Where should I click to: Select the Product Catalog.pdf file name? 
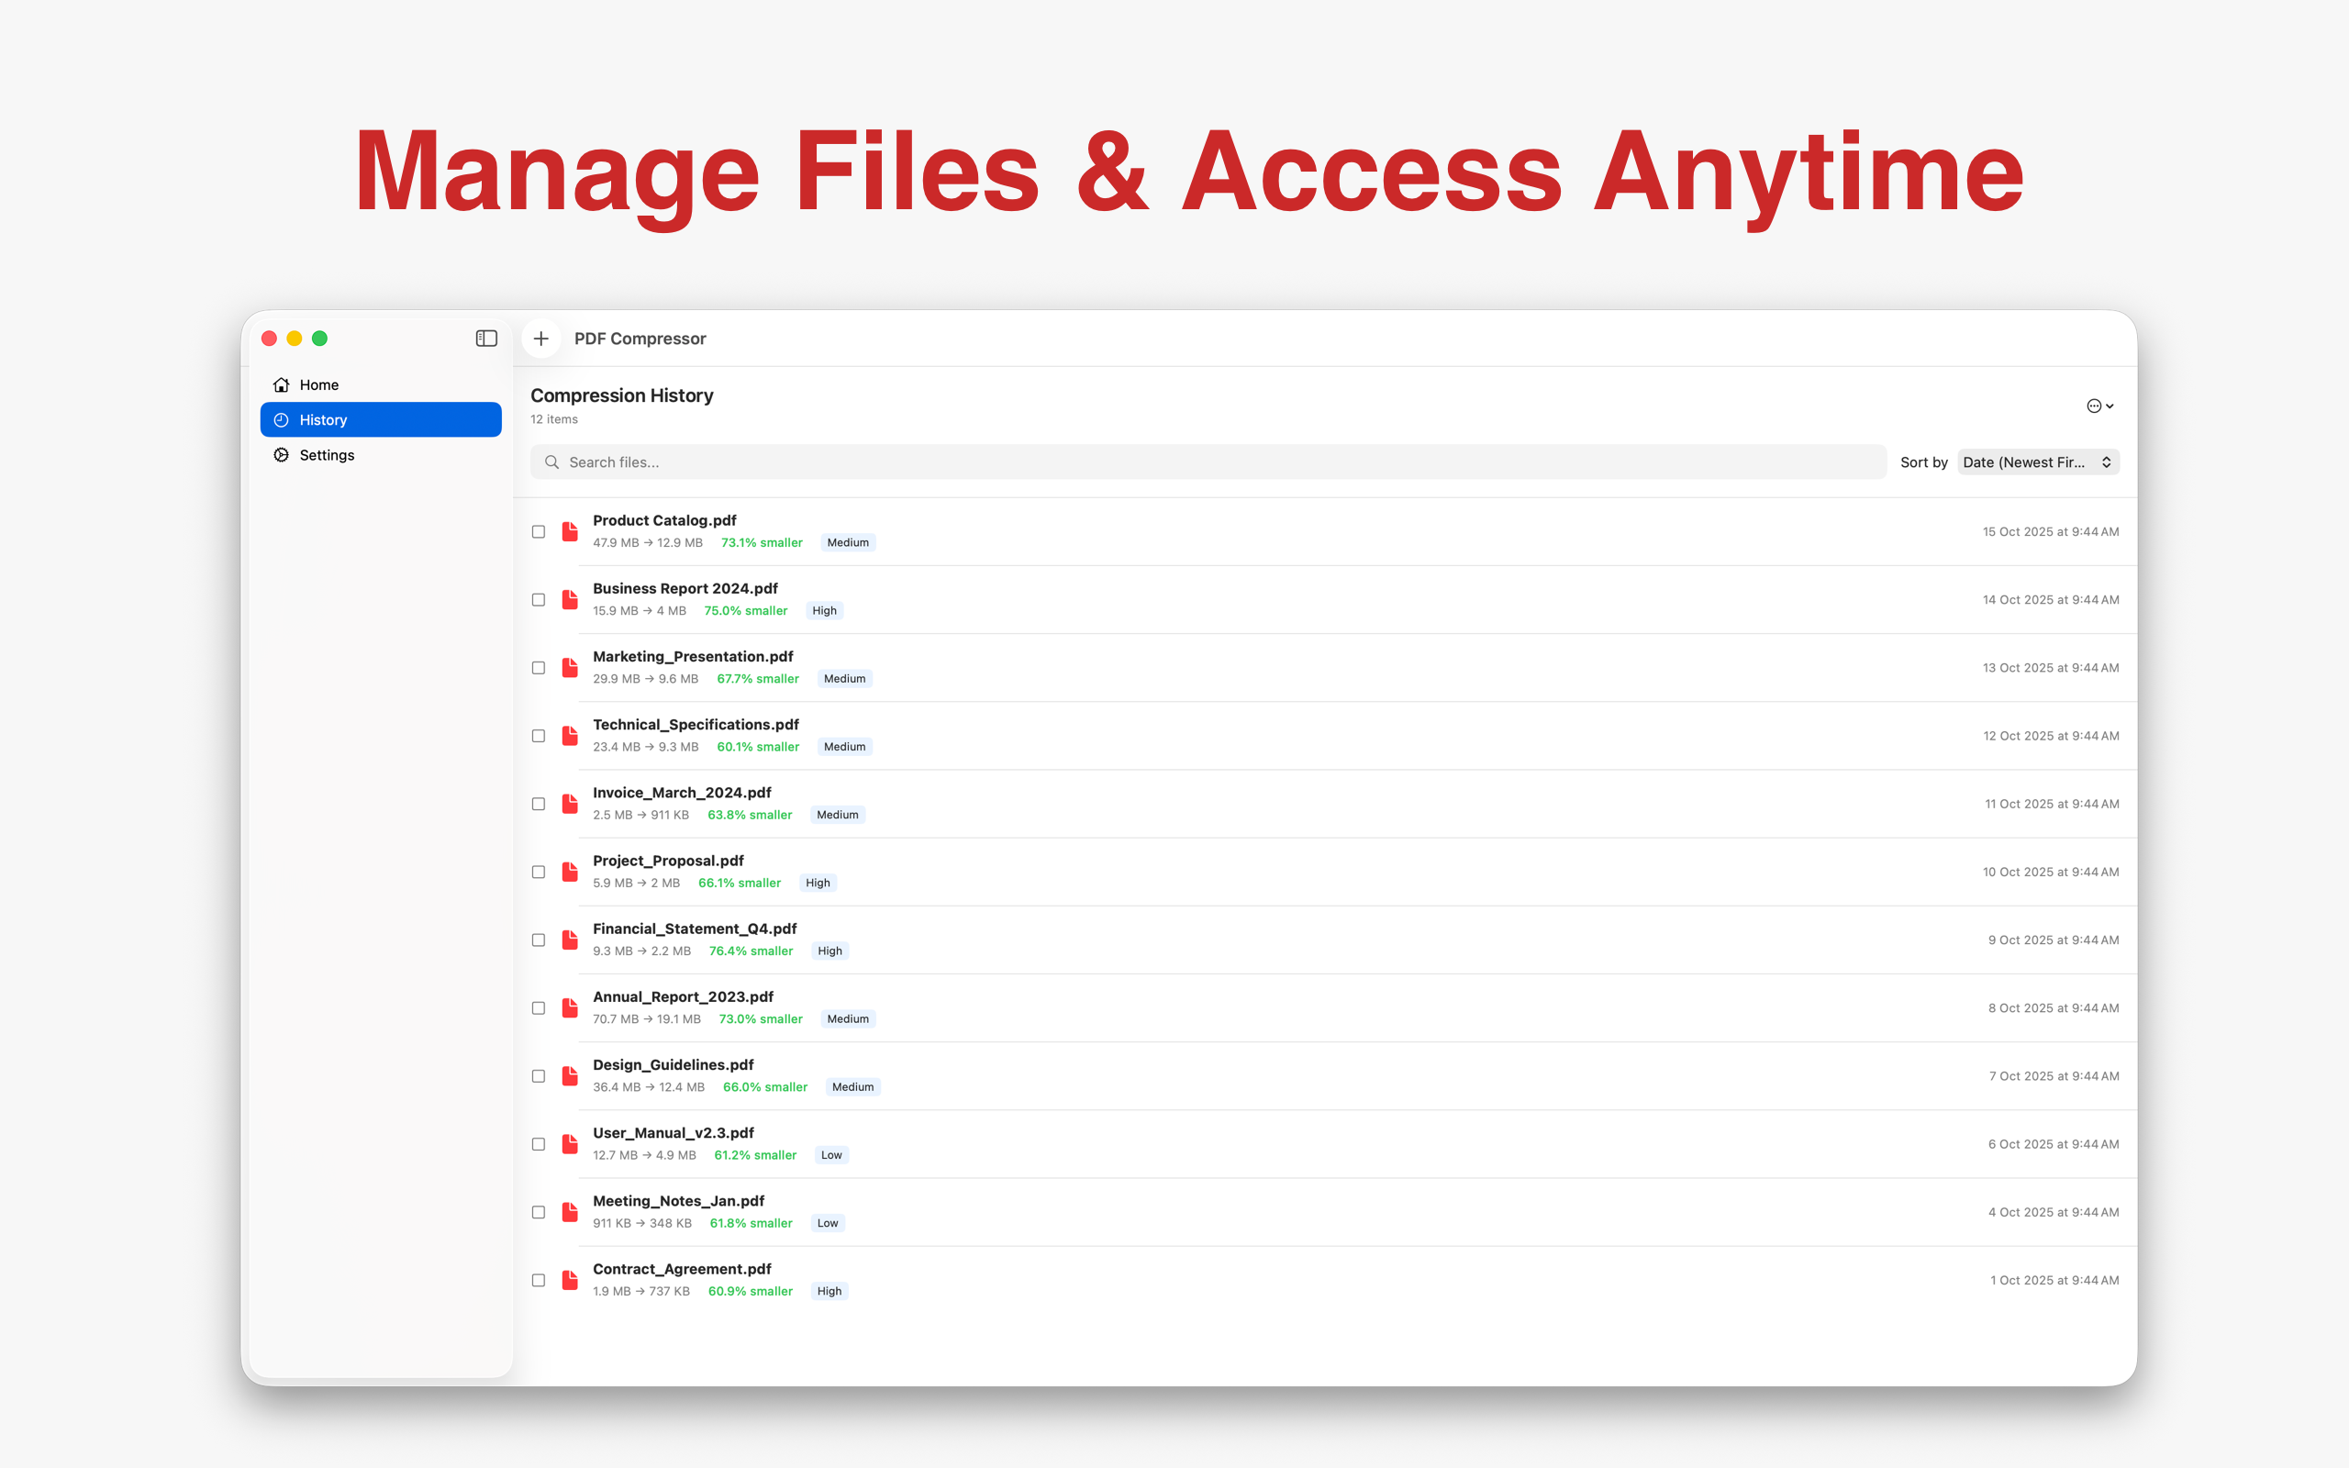point(664,520)
